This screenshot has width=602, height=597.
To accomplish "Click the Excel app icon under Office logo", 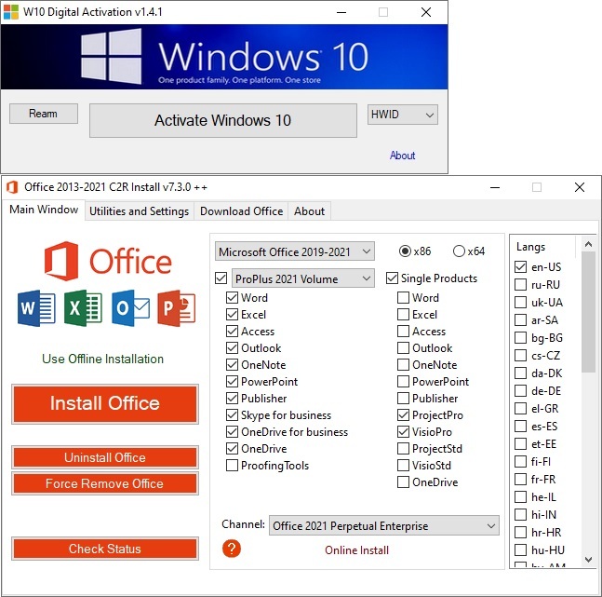I will pyautogui.click(x=83, y=308).
